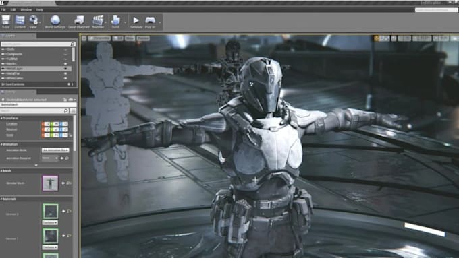Open the View toolbar dropdown arrow
Screen dimensions: 459x258
(40, 22)
